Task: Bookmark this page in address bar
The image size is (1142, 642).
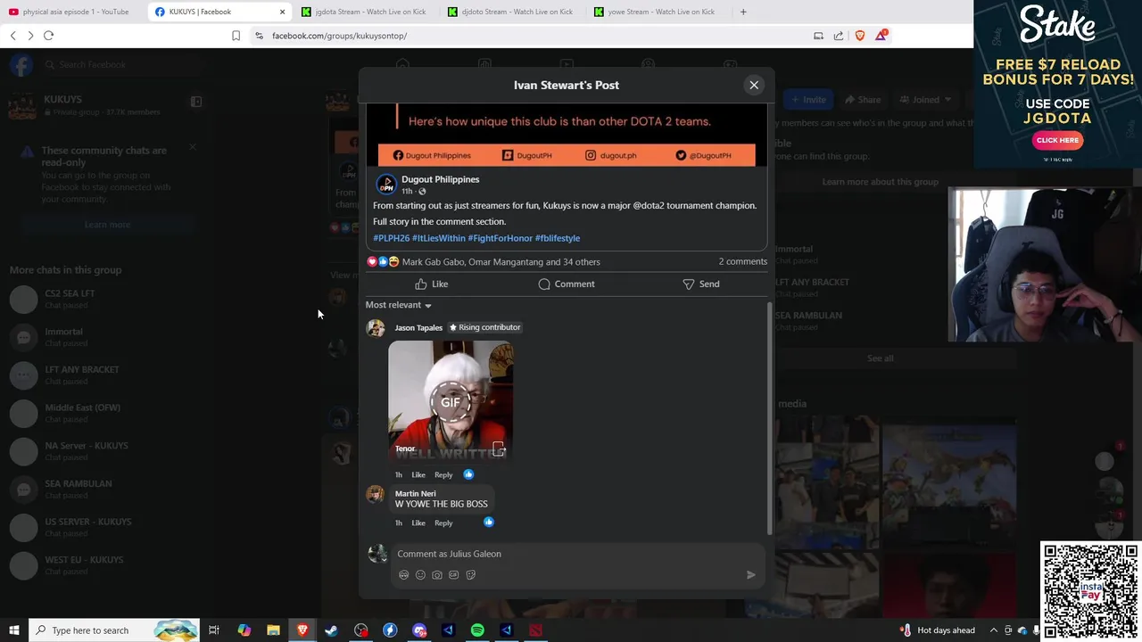Action: (236, 36)
